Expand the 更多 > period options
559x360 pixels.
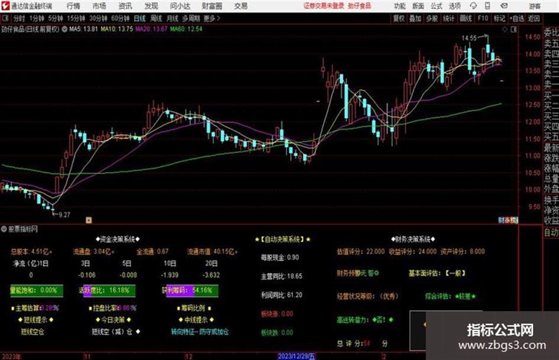(212, 18)
